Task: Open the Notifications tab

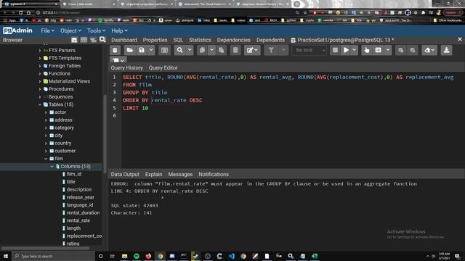Action: click(x=214, y=175)
